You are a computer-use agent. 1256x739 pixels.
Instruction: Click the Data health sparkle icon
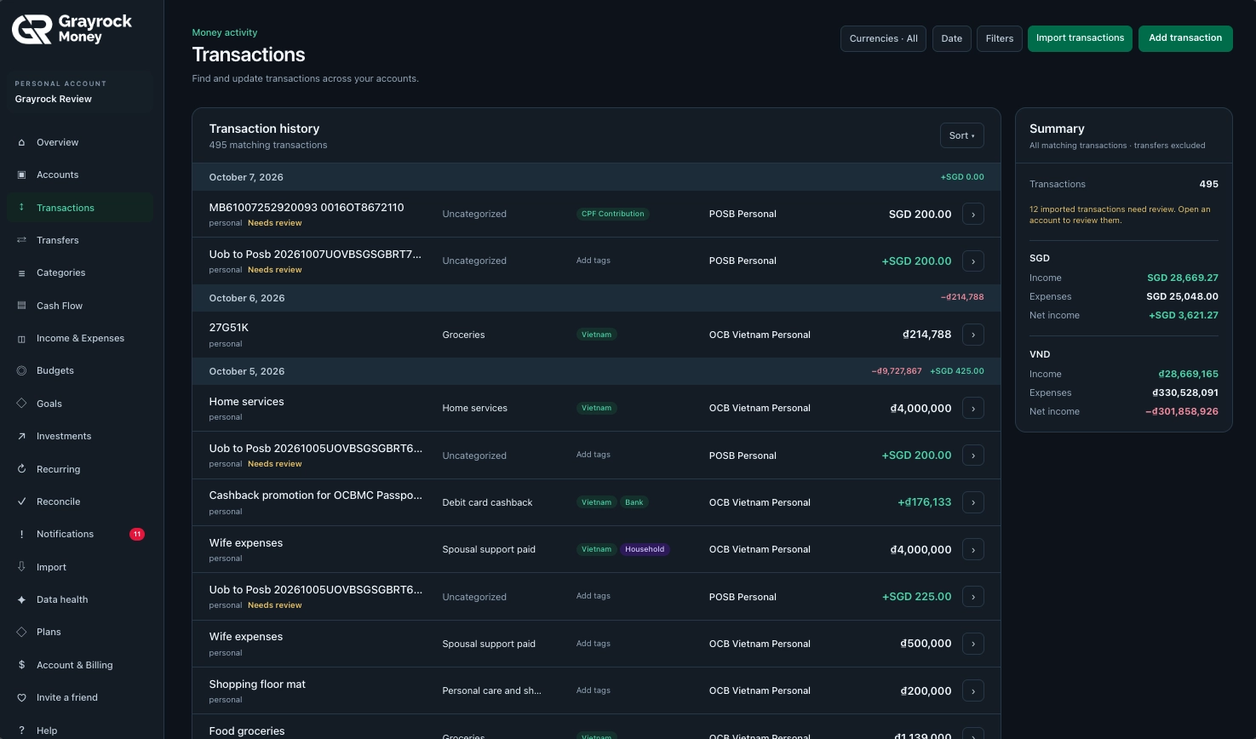point(21,599)
